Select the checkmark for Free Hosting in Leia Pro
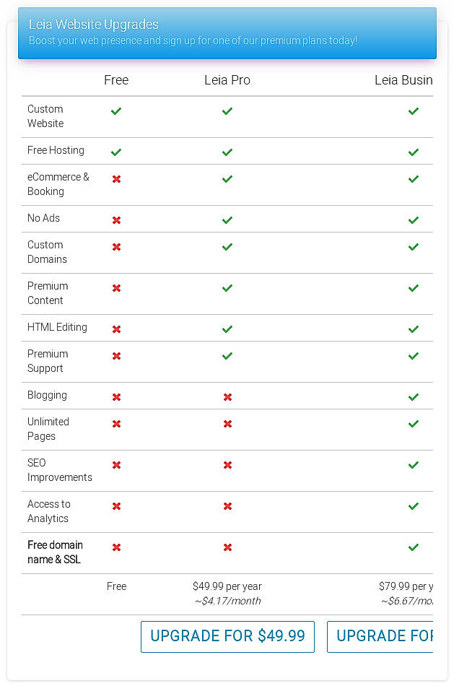Image resolution: width=454 pixels, height=686 pixels. [227, 152]
